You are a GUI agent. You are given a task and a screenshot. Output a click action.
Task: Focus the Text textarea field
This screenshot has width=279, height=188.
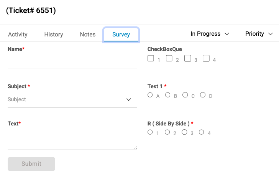tap(72, 140)
